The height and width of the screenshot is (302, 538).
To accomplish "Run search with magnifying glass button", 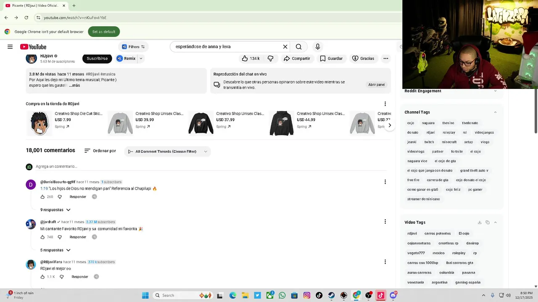I will tap(298, 47).
